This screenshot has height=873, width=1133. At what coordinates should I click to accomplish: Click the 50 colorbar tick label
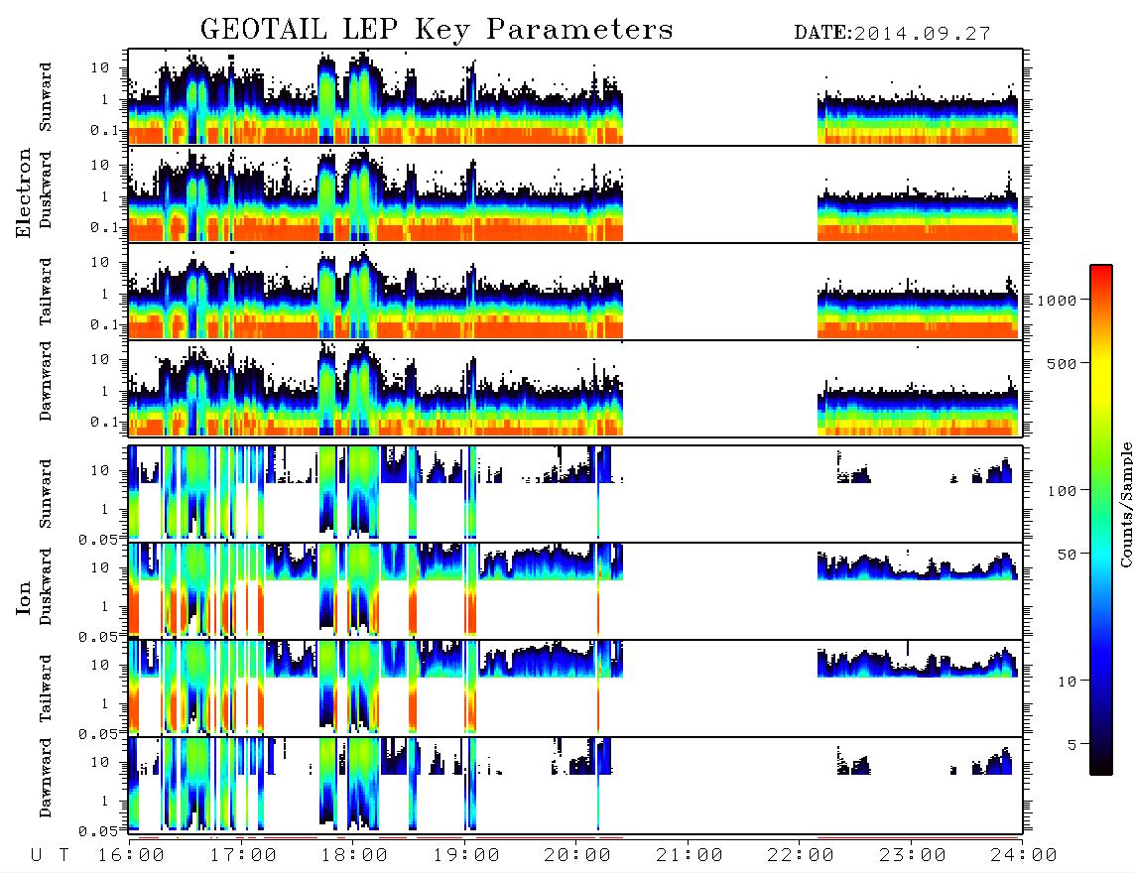tap(1067, 555)
